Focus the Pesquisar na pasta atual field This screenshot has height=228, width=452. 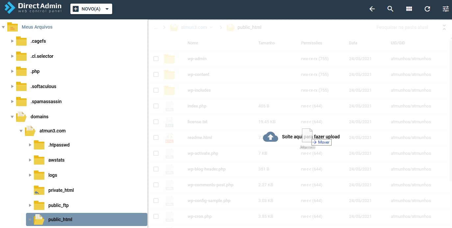(402, 27)
